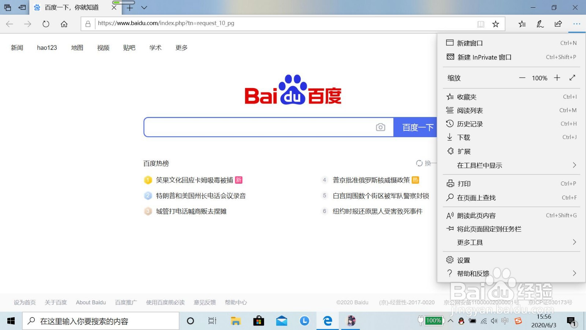Refresh the Baidu page
The width and height of the screenshot is (586, 330).
[x=46, y=24]
